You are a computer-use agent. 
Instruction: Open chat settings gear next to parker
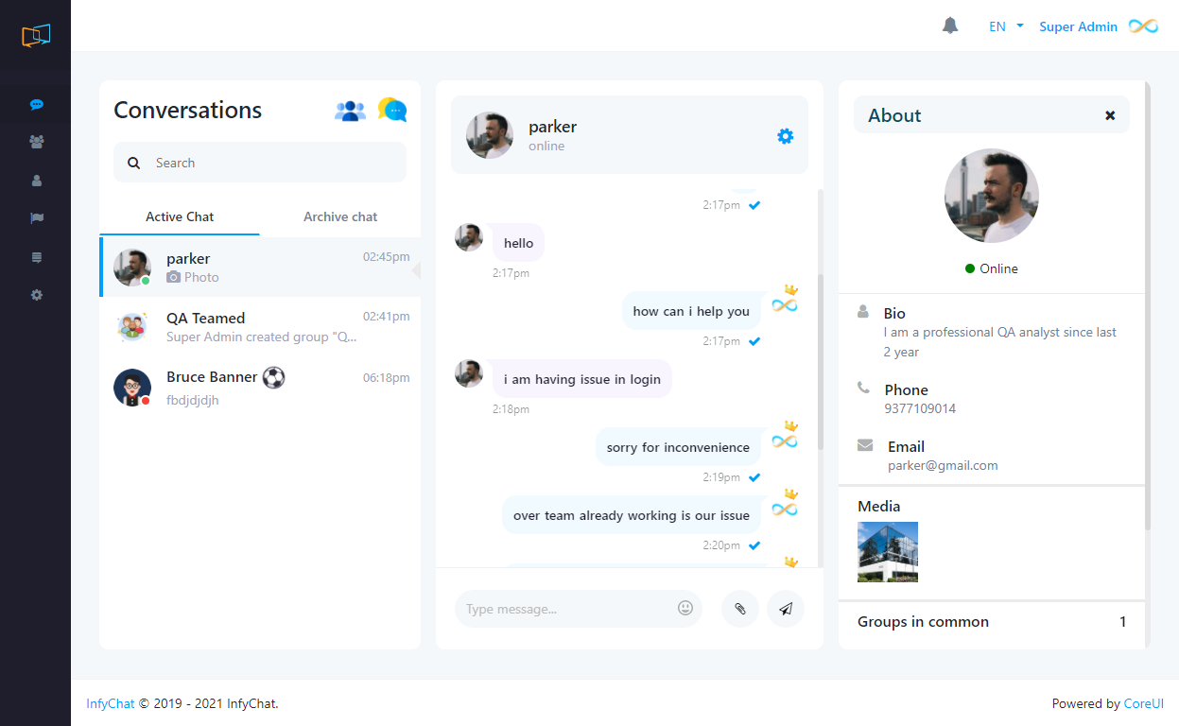coord(785,136)
